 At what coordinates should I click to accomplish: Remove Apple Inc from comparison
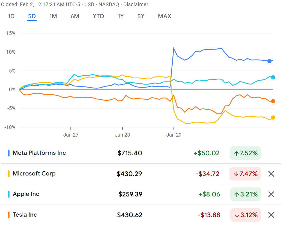point(271,194)
